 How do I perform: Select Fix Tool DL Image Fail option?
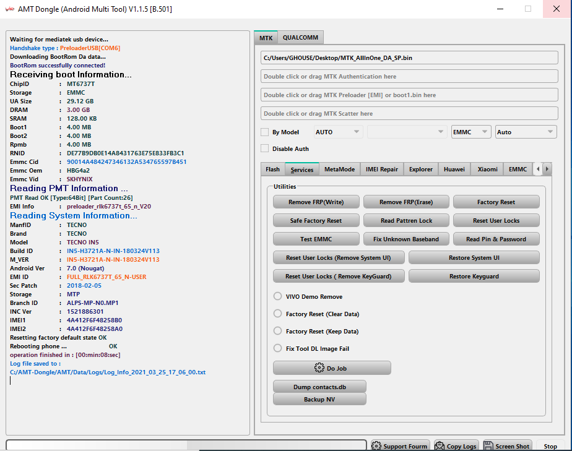[x=277, y=348]
